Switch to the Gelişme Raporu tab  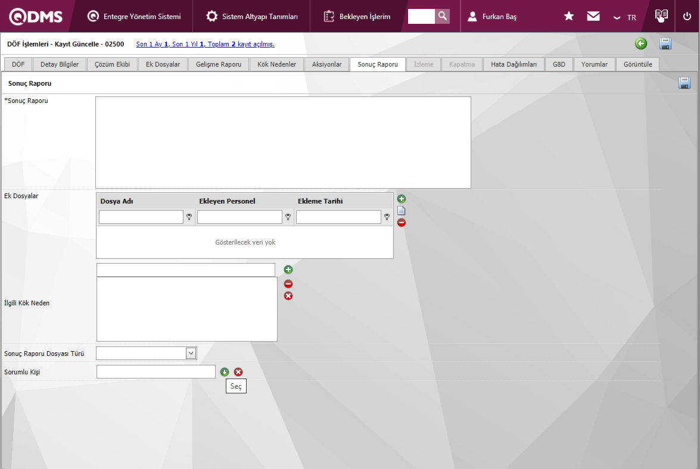pos(219,64)
